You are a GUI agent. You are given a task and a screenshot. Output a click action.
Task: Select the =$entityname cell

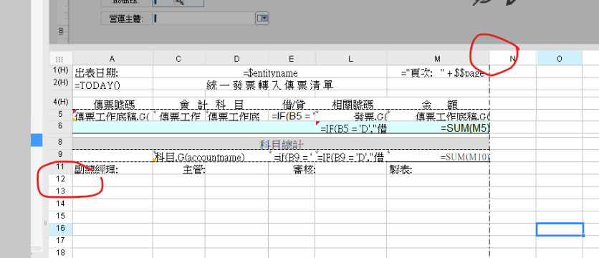(269, 72)
